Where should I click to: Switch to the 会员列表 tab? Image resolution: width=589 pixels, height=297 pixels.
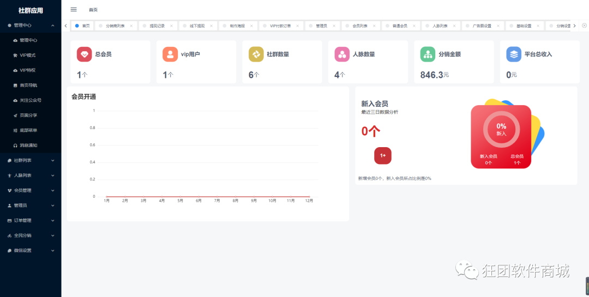pos(360,26)
